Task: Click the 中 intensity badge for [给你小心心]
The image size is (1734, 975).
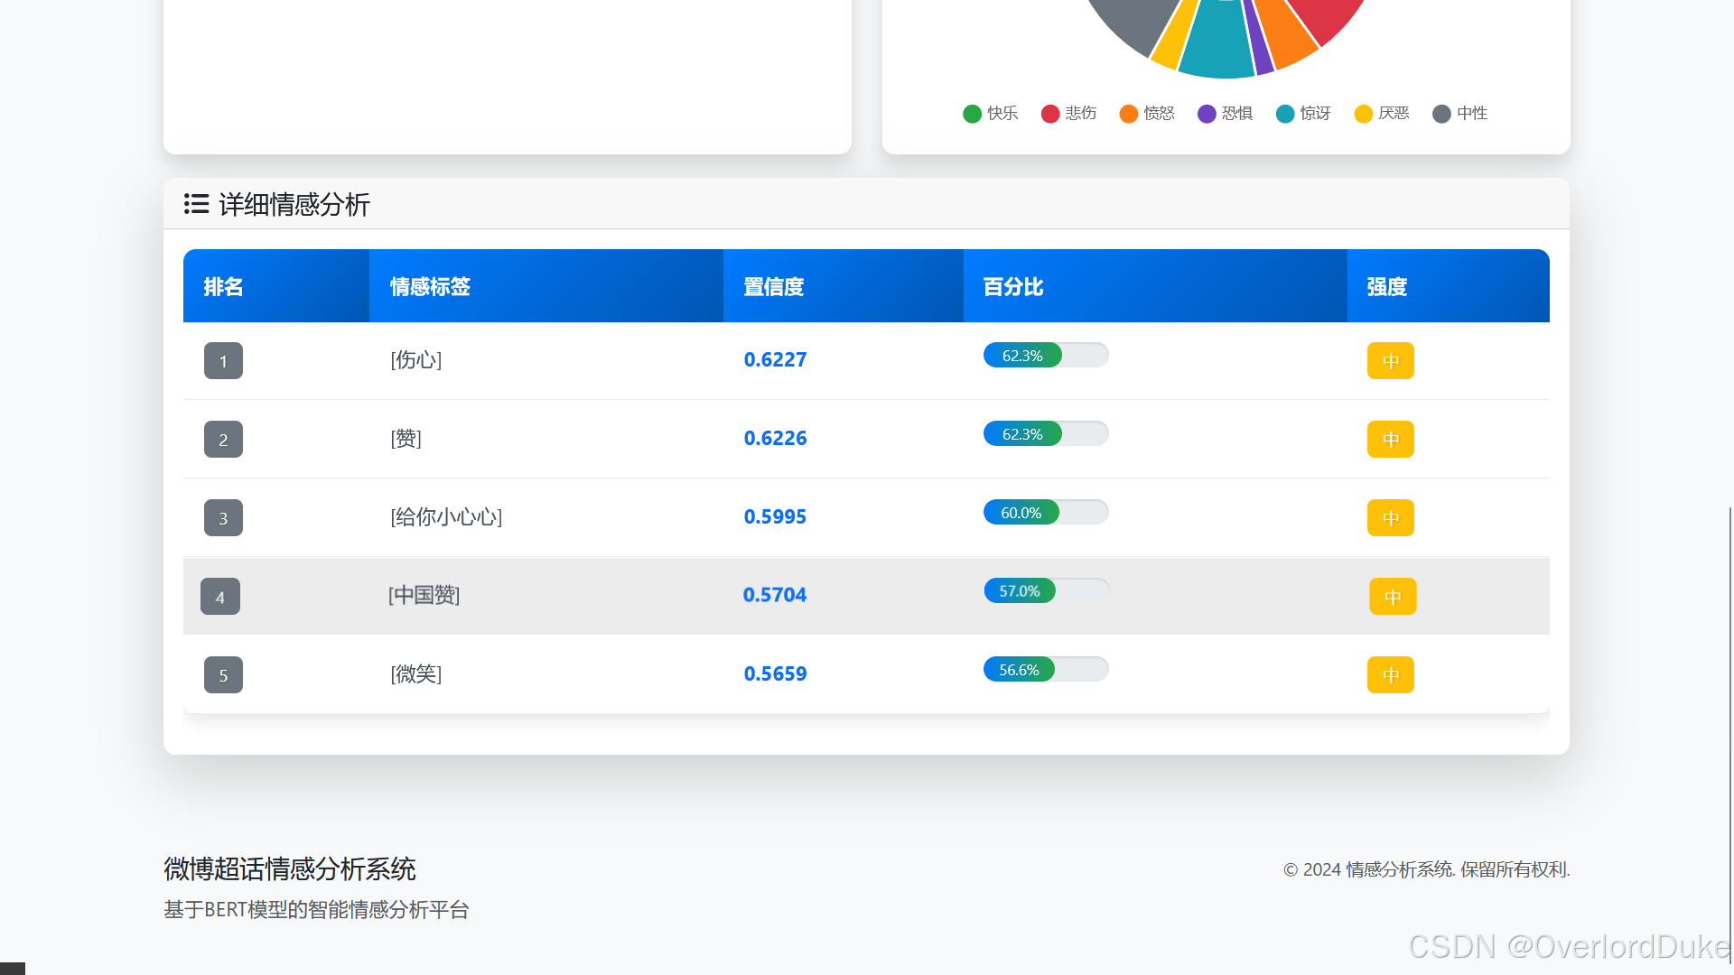Action: 1391,518
